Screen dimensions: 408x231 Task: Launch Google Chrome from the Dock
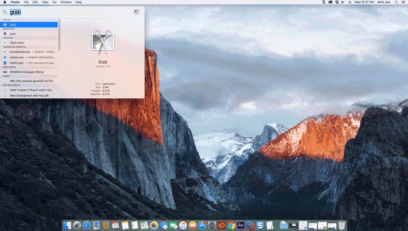coord(231,225)
